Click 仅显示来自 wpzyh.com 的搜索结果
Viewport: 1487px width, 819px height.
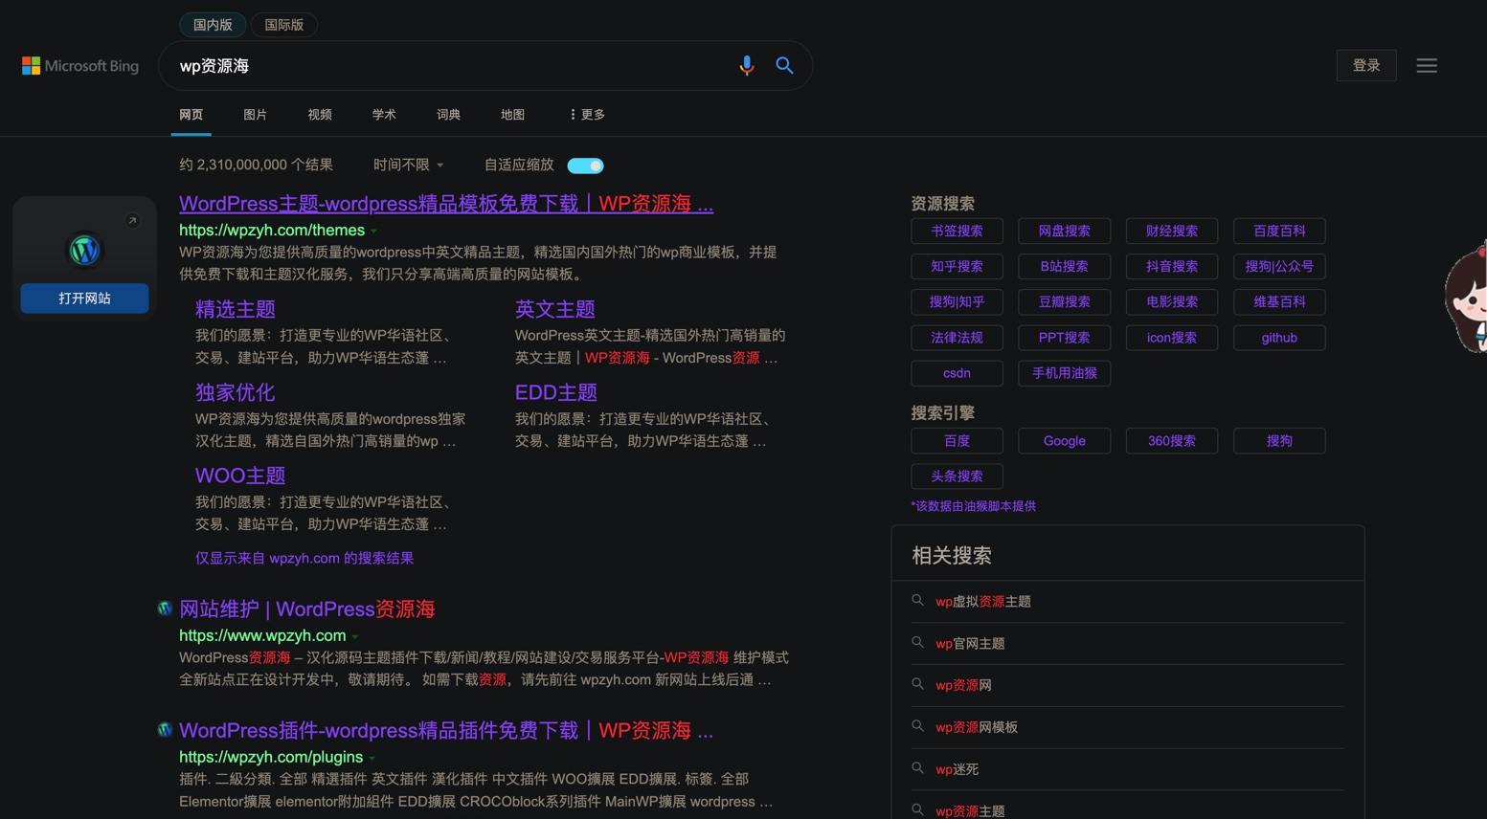[304, 558]
